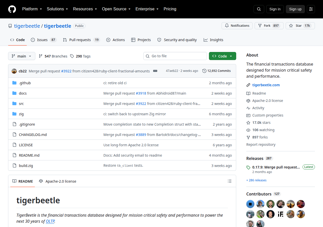
Task: Open the + 286 releases link
Action: point(256,180)
